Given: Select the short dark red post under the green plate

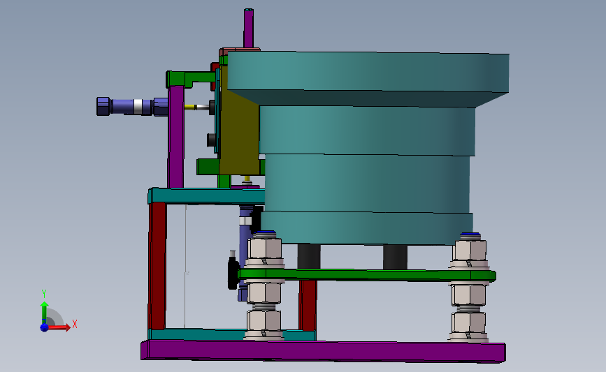Looking at the screenshot, I should click(x=308, y=305).
